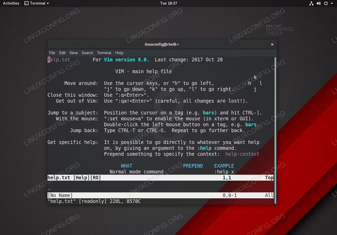Click the 'CTRL-]' key text

(251, 113)
